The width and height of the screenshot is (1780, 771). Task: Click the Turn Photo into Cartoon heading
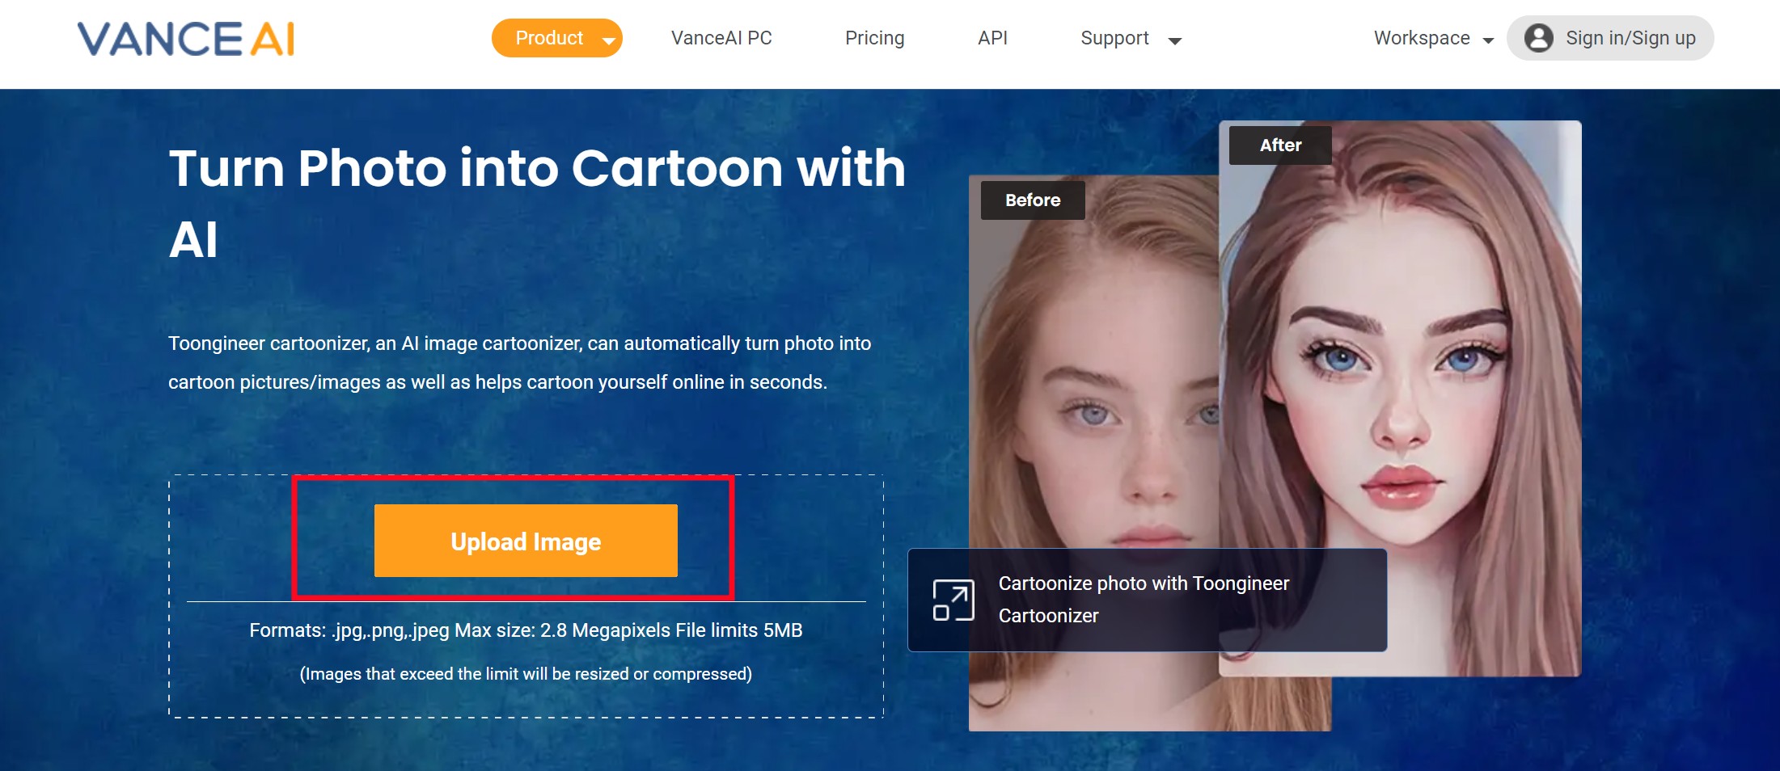(x=536, y=168)
